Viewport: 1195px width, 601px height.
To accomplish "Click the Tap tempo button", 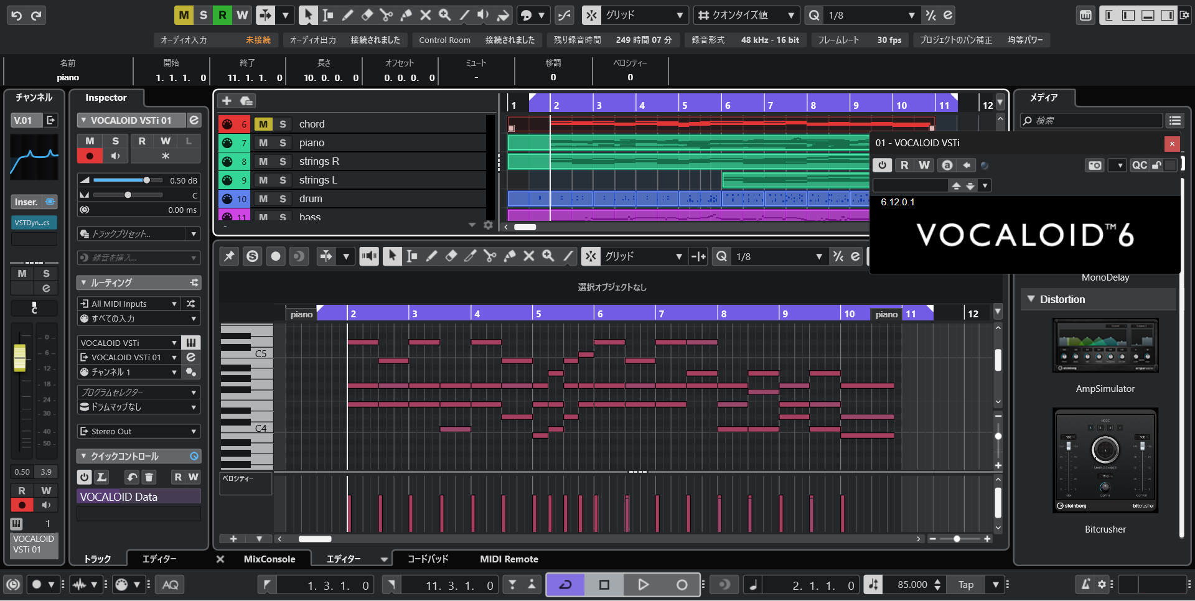I will click(966, 584).
